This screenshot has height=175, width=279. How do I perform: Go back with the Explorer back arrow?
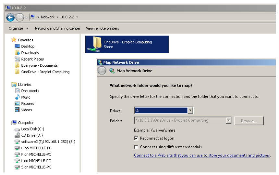tap(10, 18)
